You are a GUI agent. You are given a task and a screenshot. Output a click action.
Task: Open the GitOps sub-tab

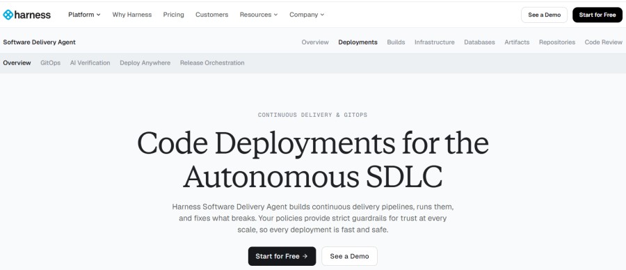click(50, 63)
